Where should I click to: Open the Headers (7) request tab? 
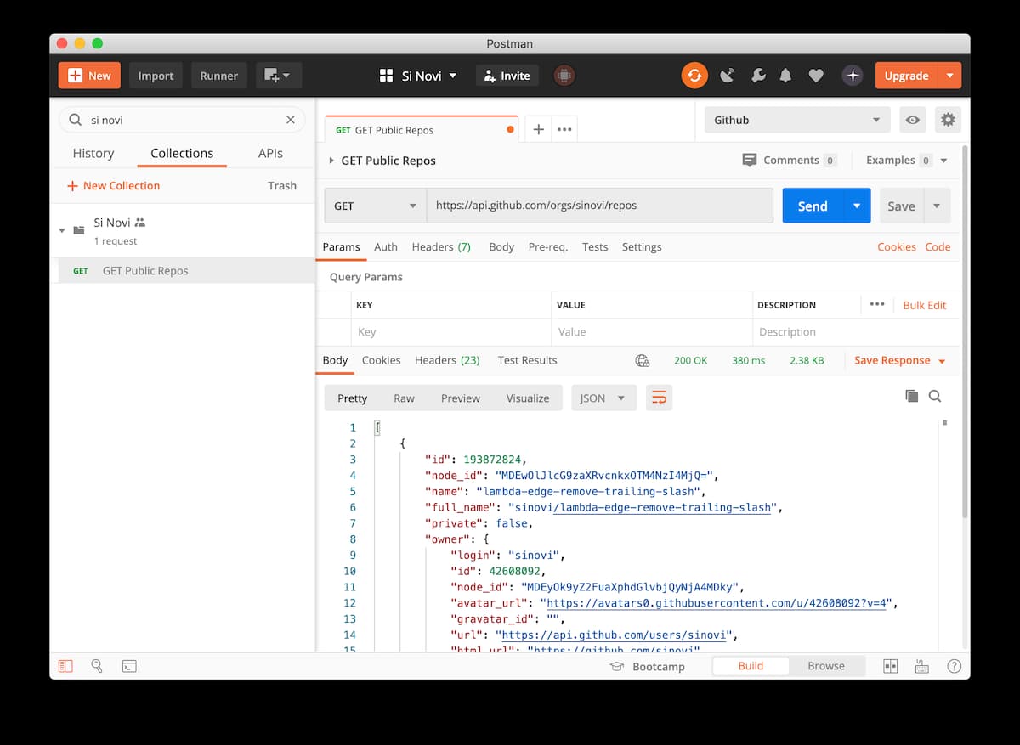[x=441, y=246]
